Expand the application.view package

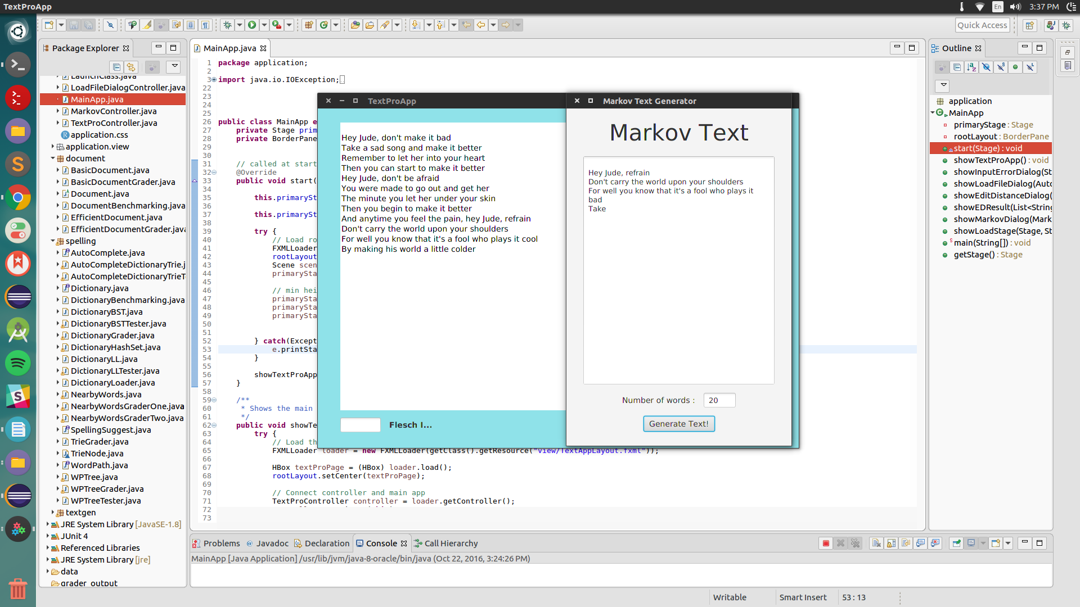click(53, 146)
